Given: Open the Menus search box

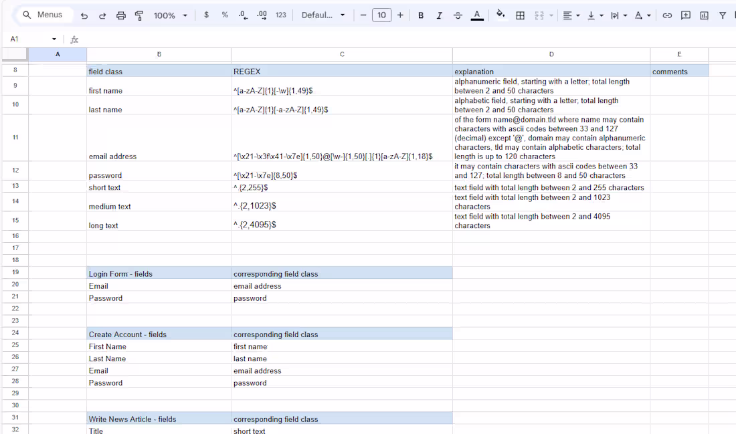Looking at the screenshot, I should click(43, 14).
